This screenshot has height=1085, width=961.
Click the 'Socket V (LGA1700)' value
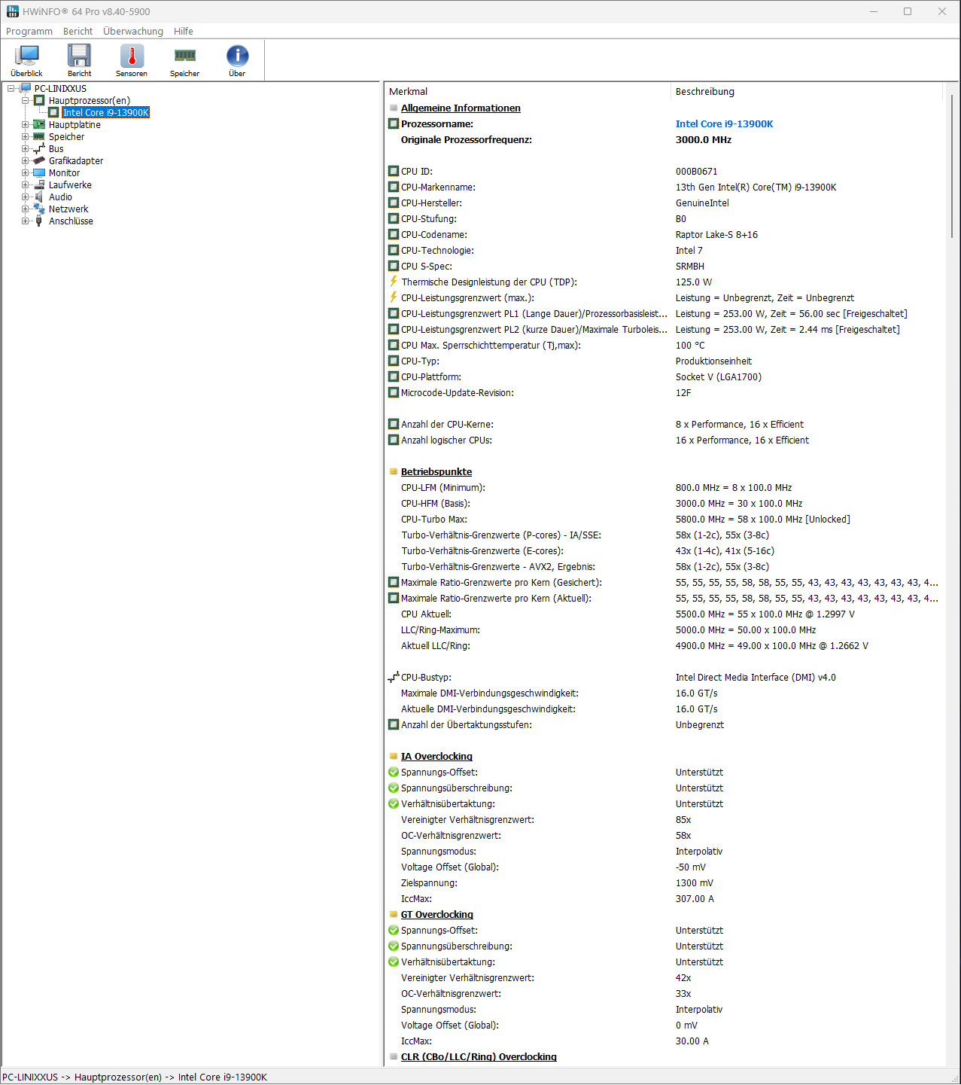719,376
